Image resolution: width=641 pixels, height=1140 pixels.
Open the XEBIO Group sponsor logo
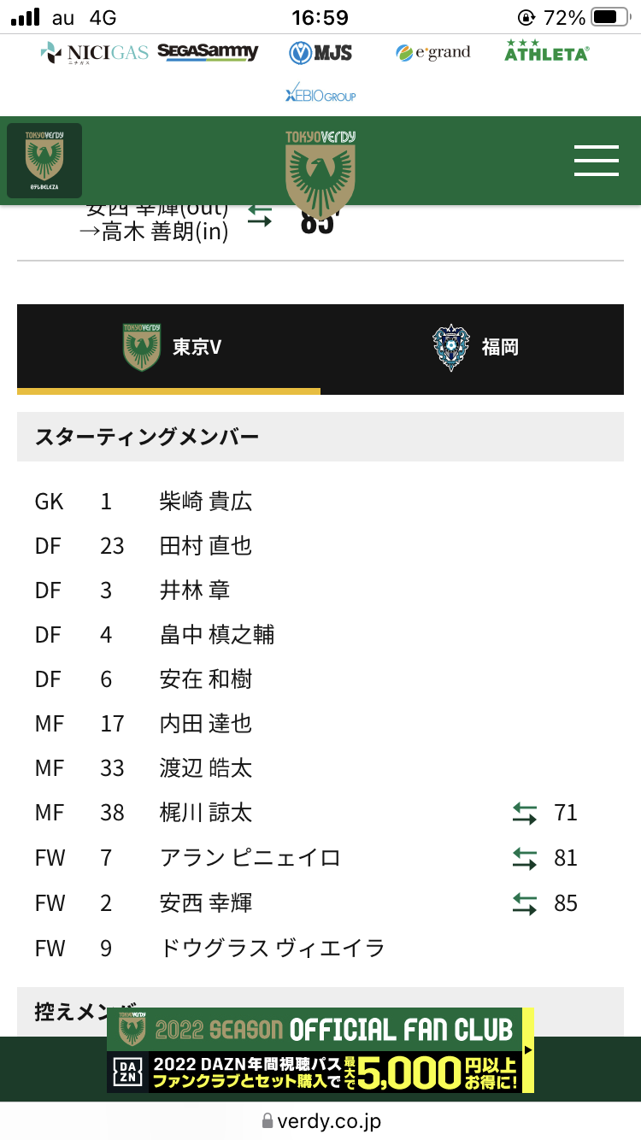(320, 95)
